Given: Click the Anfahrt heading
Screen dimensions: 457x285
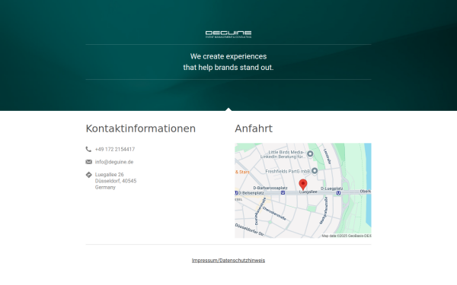Looking at the screenshot, I should [254, 128].
